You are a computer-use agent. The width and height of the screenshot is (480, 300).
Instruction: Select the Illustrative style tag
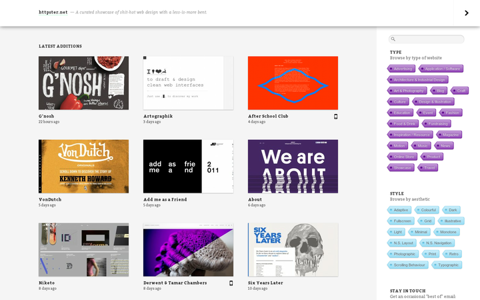coord(451,221)
